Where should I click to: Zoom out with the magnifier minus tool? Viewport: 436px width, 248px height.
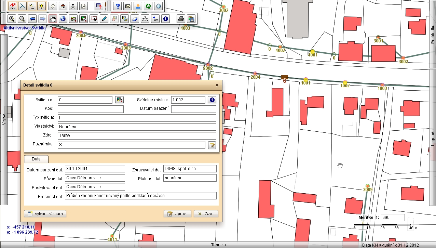[x=22, y=19]
